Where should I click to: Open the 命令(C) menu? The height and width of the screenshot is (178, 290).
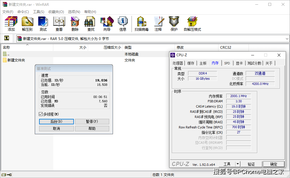point(23,12)
